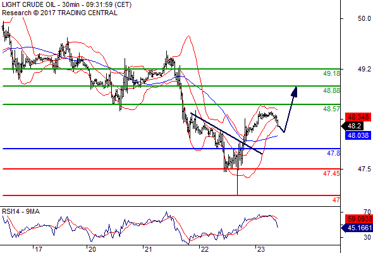Image resolution: width=373 pixels, height=253 pixels.
Task: Select the Research © 2017 TRADING CENTRAL text
Action: [x=59, y=13]
